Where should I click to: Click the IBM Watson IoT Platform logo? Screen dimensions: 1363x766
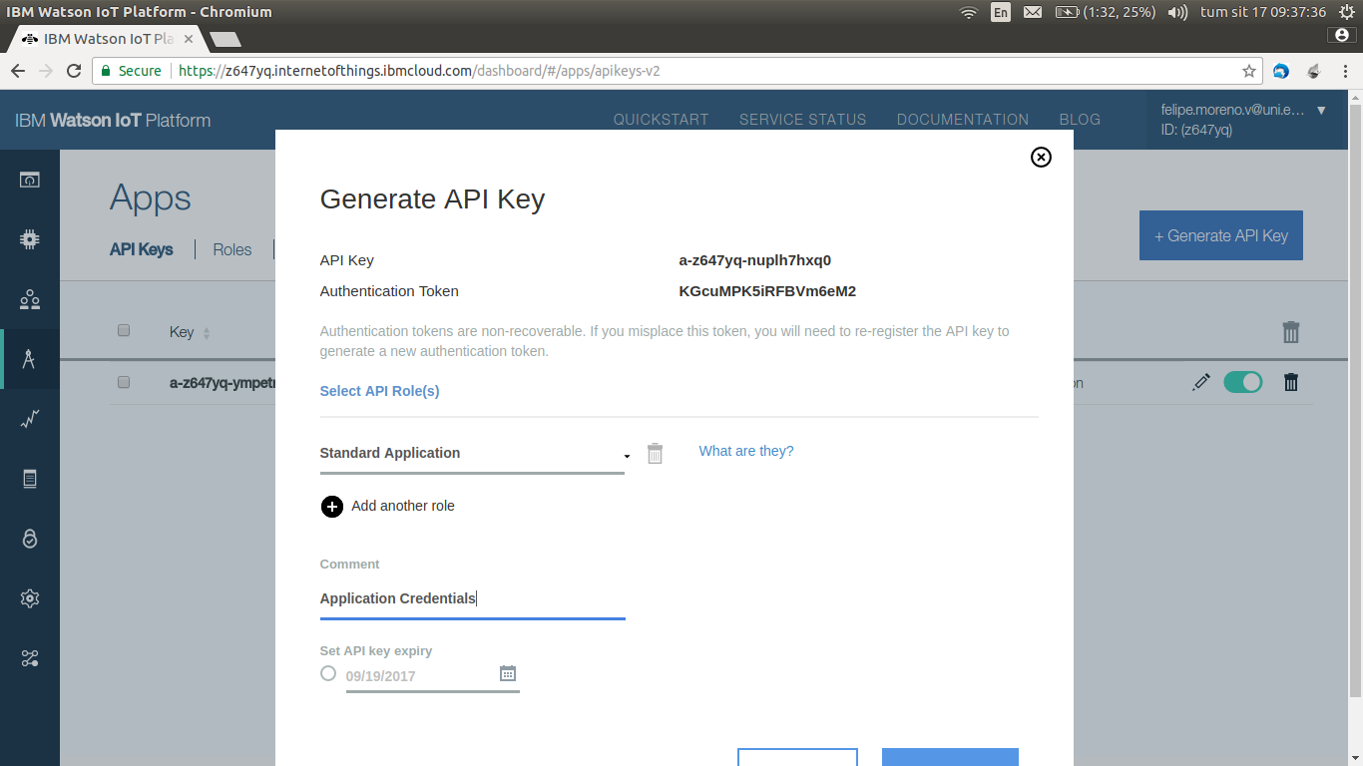113,121
